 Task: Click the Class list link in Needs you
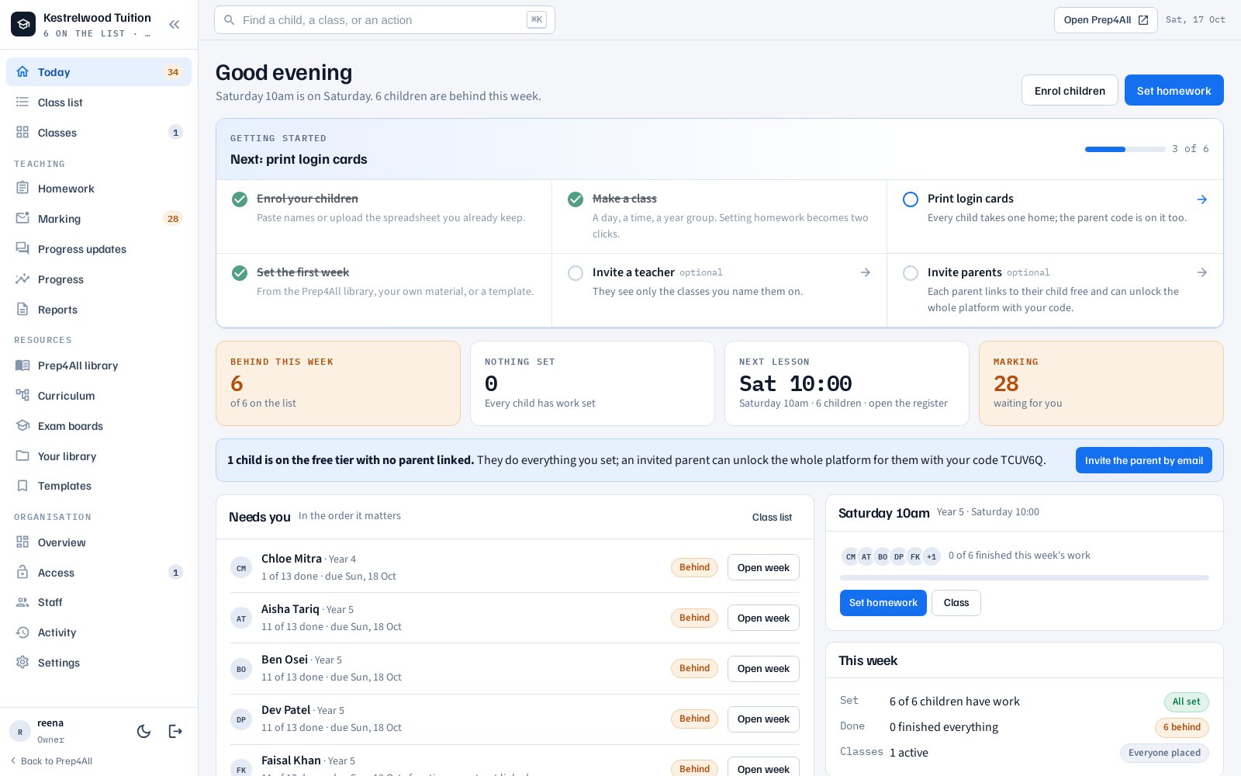[x=772, y=518]
